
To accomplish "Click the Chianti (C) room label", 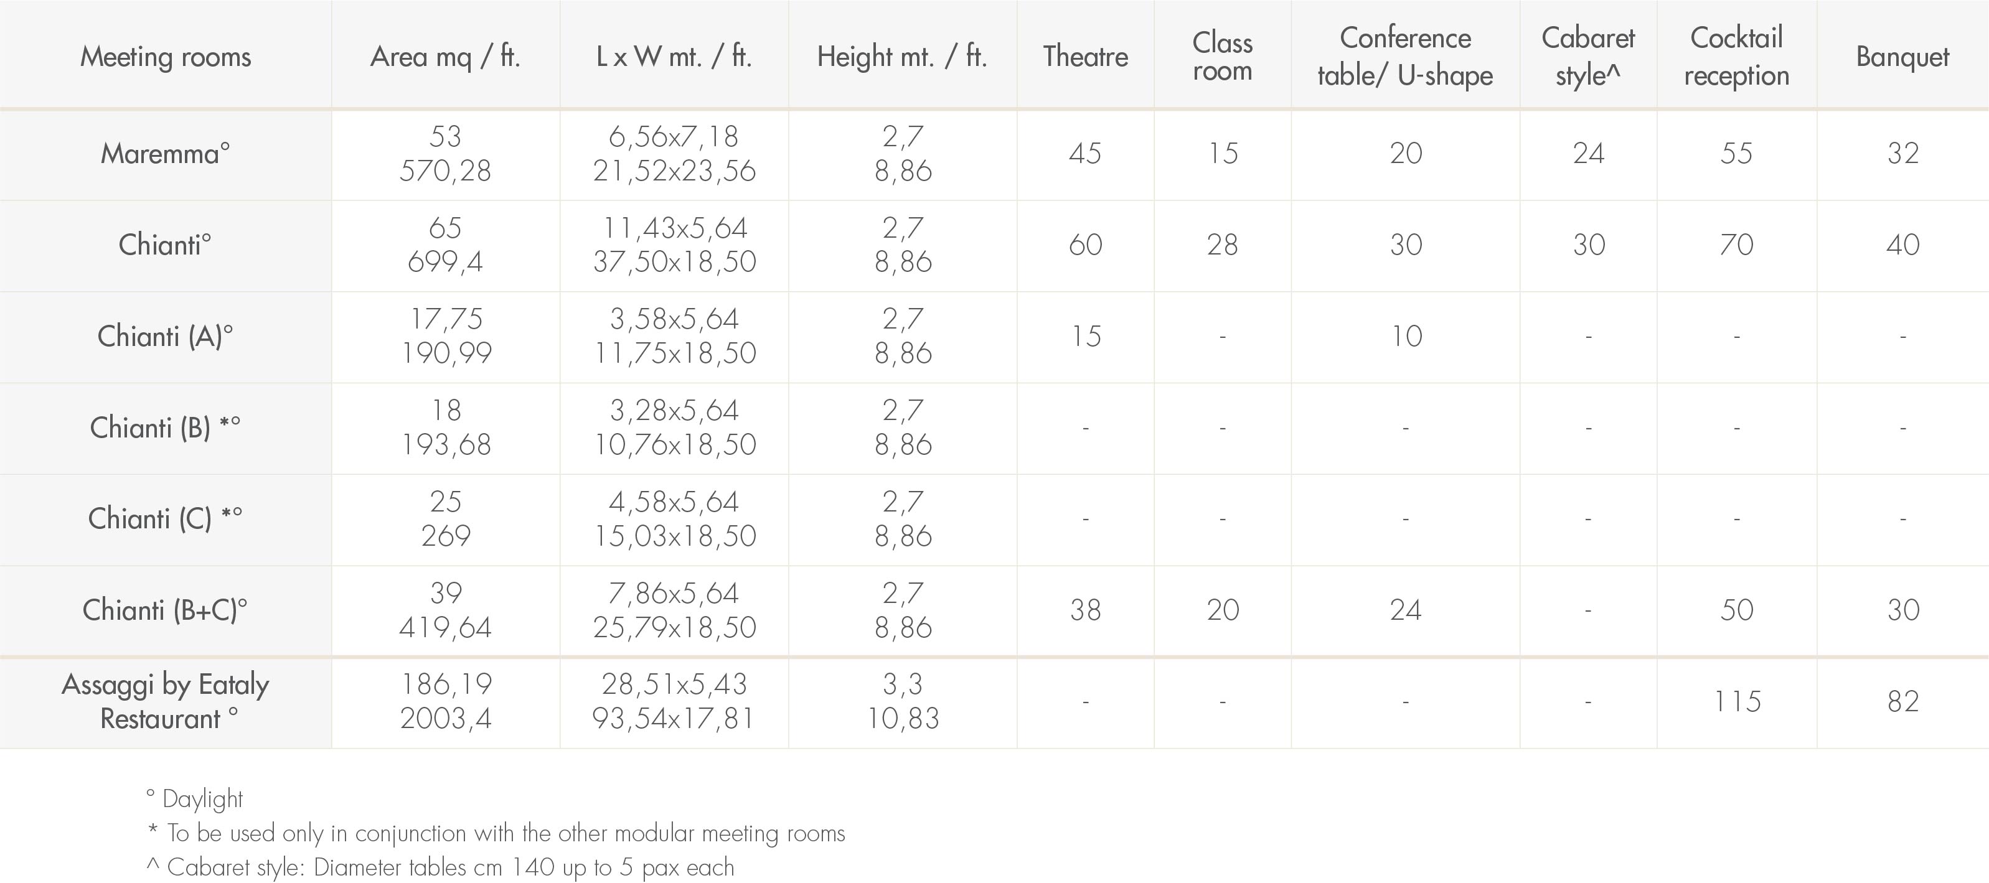I will [x=165, y=519].
